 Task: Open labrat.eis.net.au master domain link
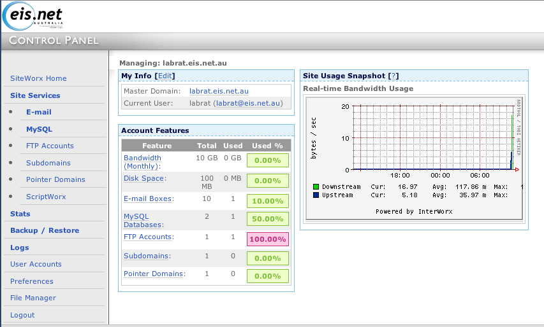click(219, 92)
